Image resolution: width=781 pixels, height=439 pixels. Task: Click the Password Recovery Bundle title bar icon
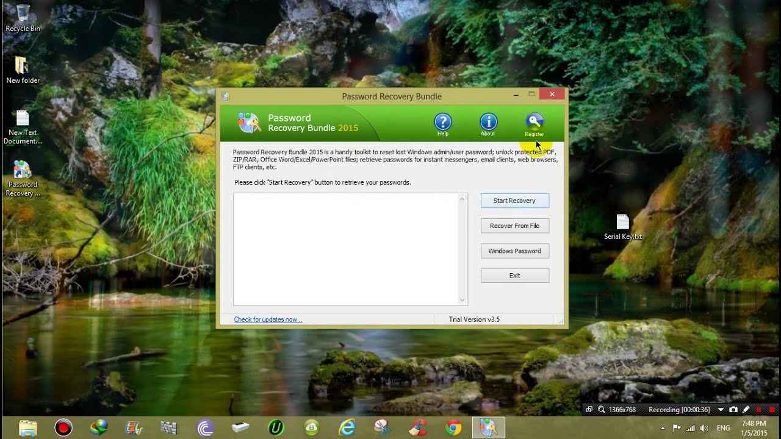click(226, 96)
